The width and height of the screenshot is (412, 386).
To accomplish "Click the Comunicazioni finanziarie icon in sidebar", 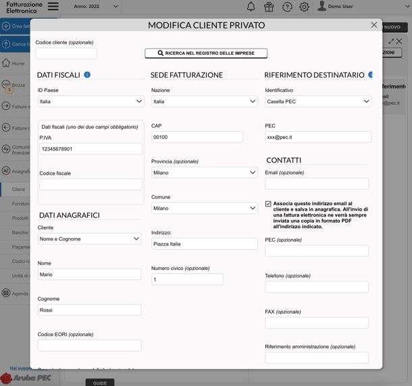I will tap(6, 149).
